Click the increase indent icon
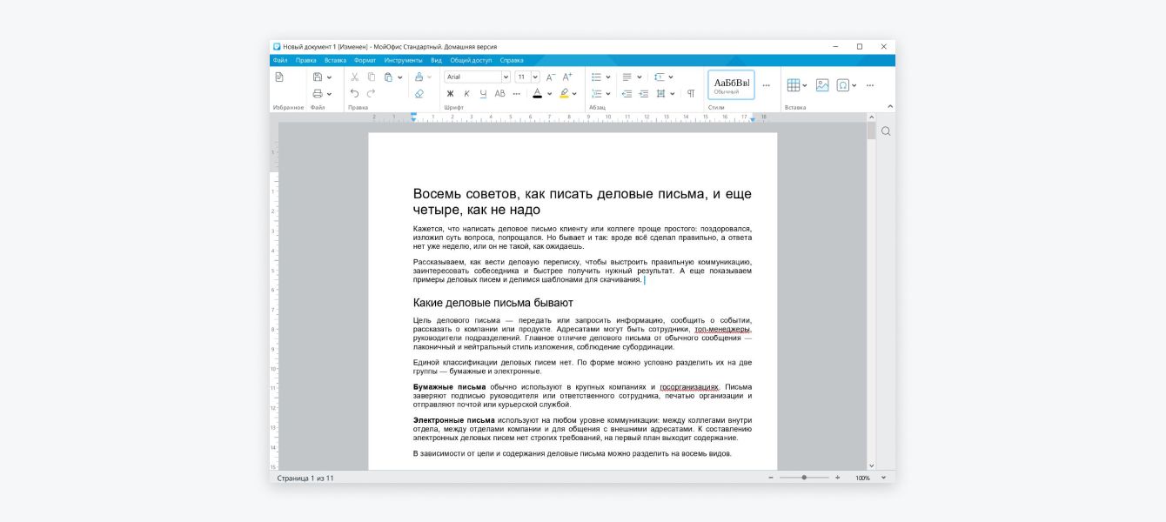This screenshot has width=1166, height=522. point(643,93)
